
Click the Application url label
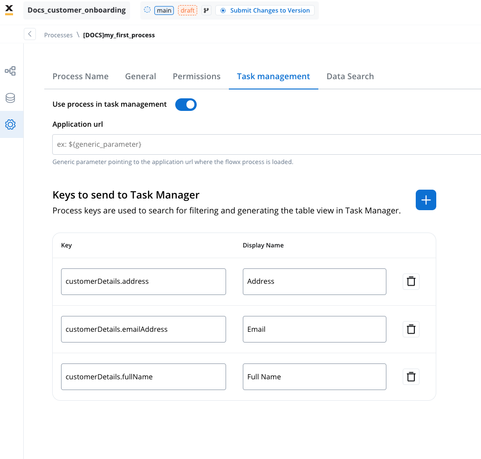coord(78,124)
